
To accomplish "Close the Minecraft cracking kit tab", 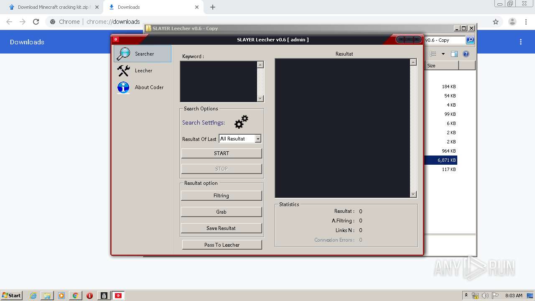I will click(97, 7).
